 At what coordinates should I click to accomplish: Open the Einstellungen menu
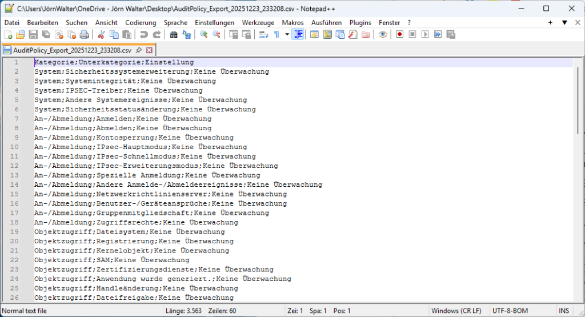pyautogui.click(x=214, y=22)
